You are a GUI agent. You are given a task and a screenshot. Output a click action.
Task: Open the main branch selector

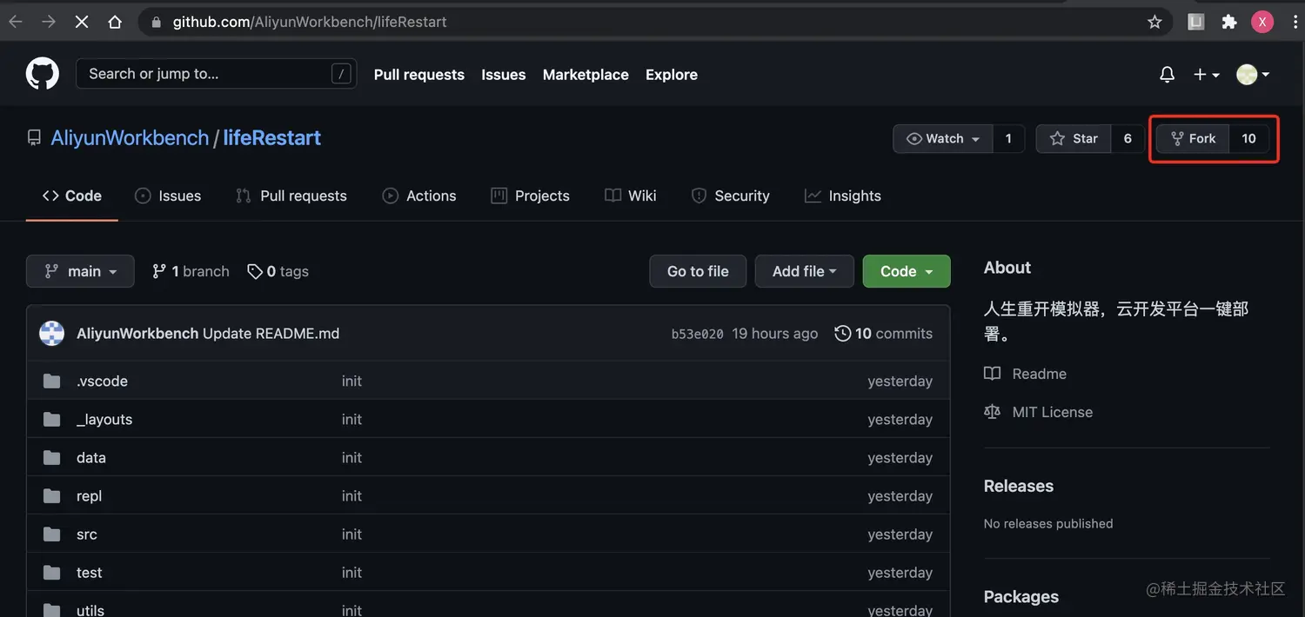(80, 271)
